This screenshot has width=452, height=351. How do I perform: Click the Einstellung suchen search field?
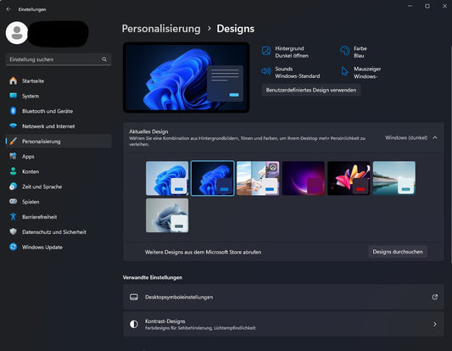tap(59, 59)
